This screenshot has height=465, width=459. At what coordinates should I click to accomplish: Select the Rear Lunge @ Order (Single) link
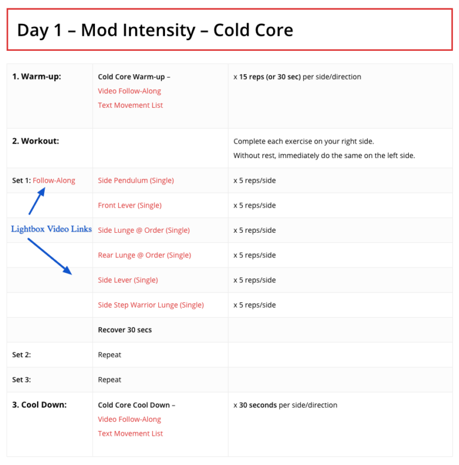click(x=144, y=255)
